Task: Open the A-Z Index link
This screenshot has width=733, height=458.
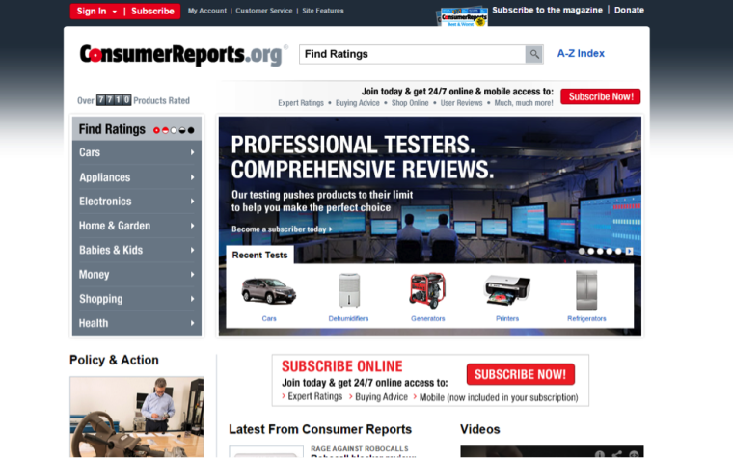Action: [581, 53]
